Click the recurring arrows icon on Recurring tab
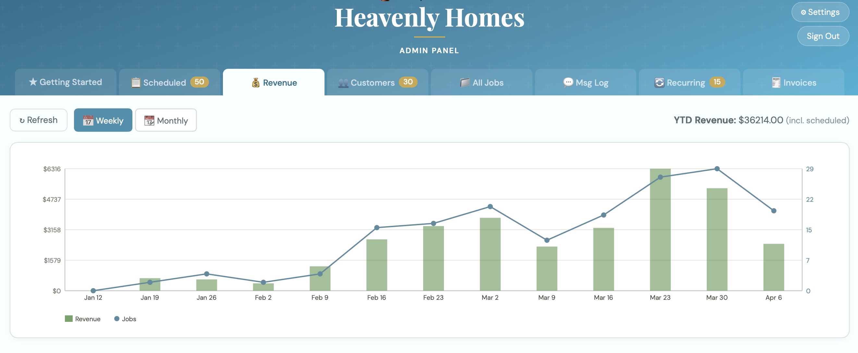858x353 pixels. [x=660, y=83]
